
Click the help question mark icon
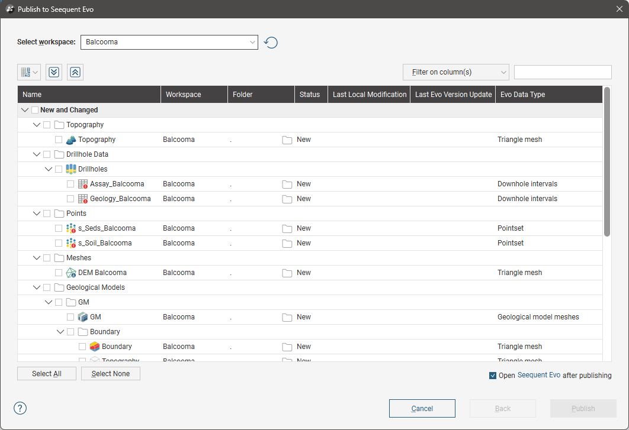[x=20, y=408]
